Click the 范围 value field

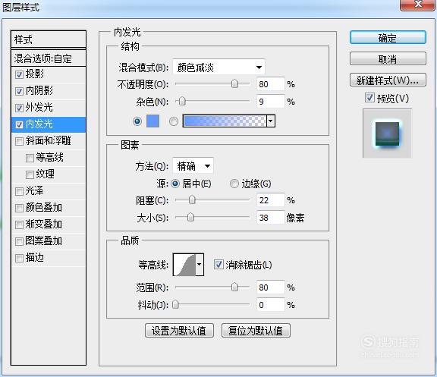(x=270, y=287)
